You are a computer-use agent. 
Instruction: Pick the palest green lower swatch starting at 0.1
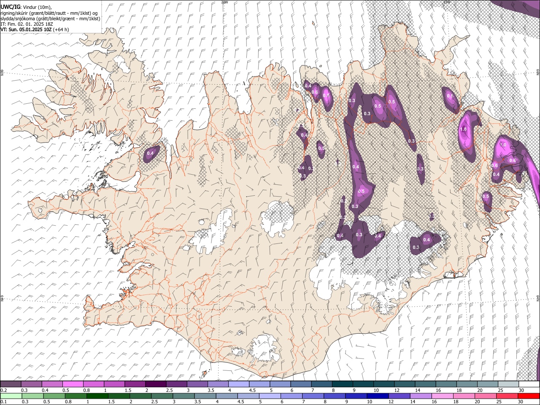pyautogui.click(x=11, y=396)
